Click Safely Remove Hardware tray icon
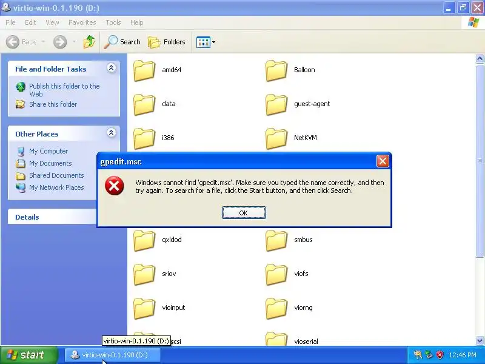 [x=429, y=355]
